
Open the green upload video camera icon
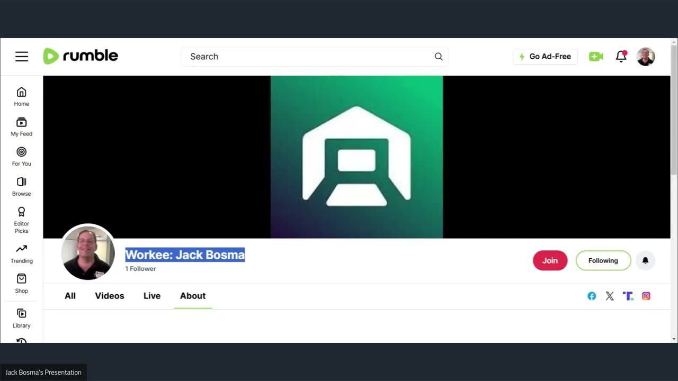(x=596, y=57)
